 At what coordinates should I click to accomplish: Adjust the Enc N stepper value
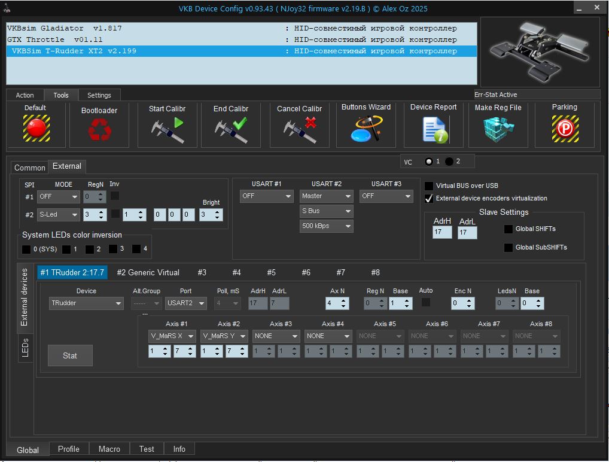[x=463, y=303]
